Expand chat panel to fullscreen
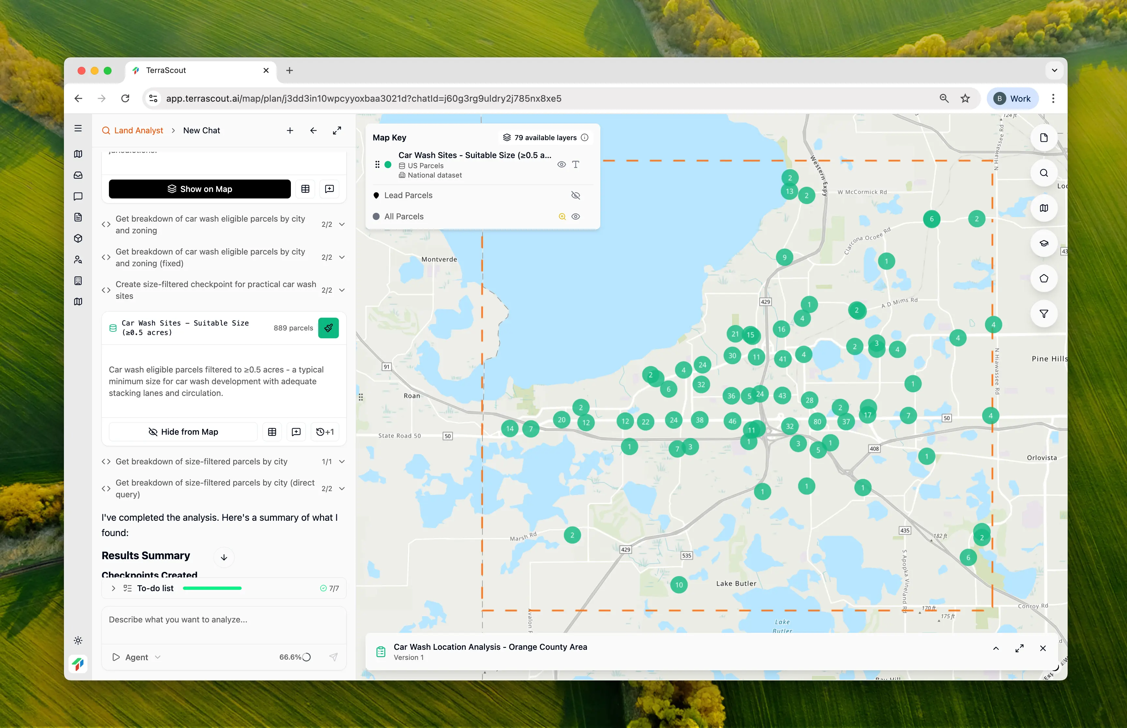 coord(337,130)
